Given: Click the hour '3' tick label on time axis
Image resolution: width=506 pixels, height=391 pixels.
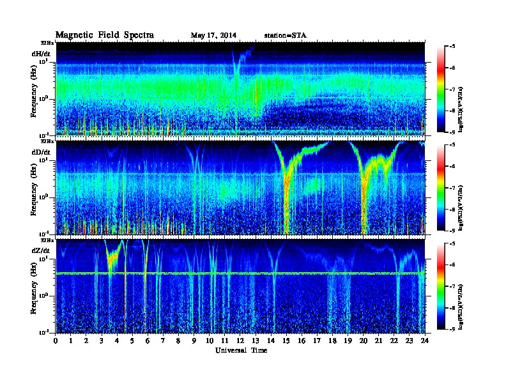Looking at the screenshot, I should coord(102,341).
